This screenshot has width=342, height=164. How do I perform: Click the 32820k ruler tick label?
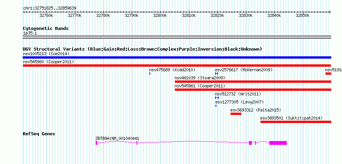(217, 16)
